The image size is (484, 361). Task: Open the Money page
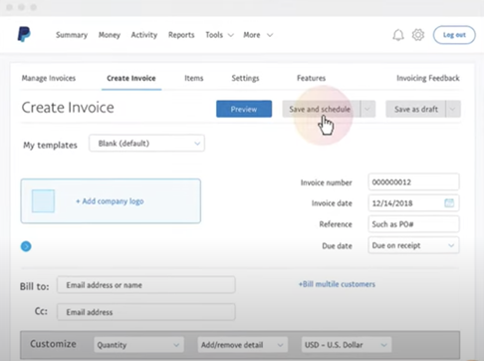110,35
